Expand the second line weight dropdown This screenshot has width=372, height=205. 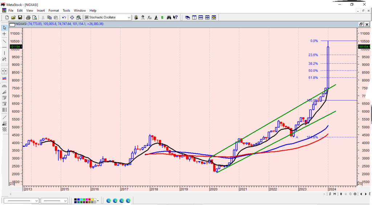coord(65,201)
